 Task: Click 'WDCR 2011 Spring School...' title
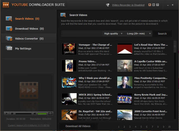[x=95, y=95]
